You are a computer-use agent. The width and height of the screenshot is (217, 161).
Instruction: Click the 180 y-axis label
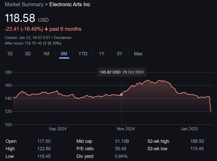click(8, 72)
